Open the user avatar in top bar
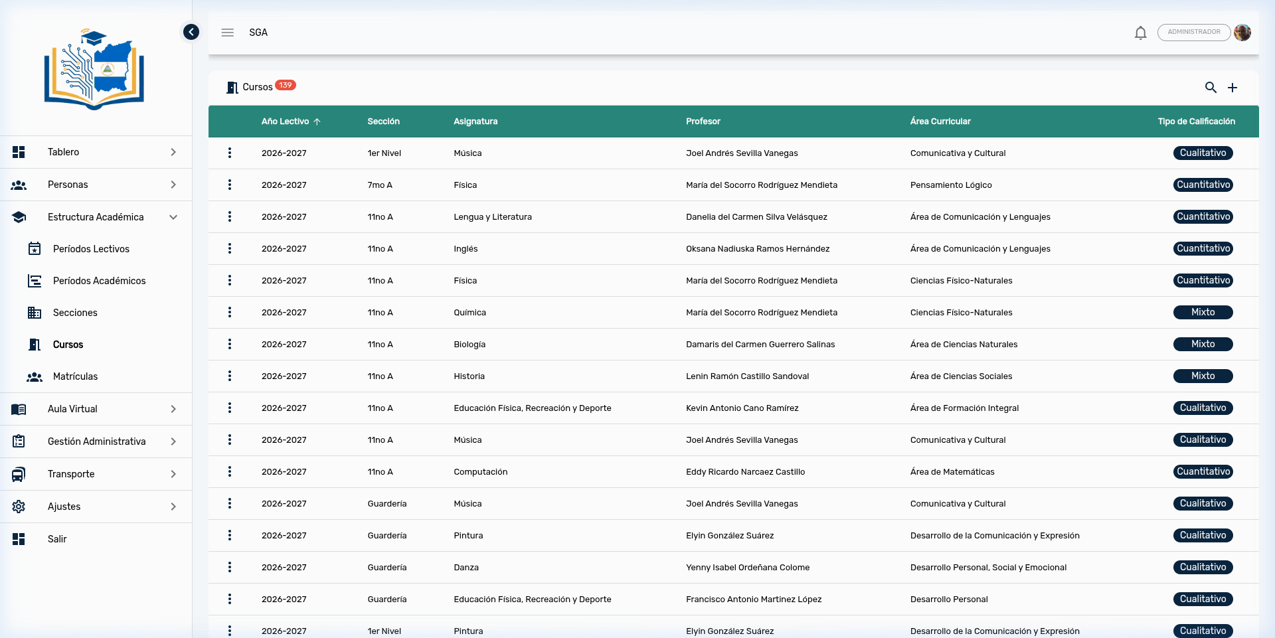 (x=1242, y=33)
